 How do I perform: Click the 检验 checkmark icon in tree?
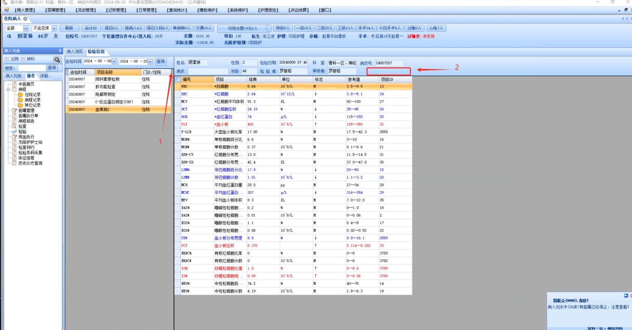tap(14, 132)
